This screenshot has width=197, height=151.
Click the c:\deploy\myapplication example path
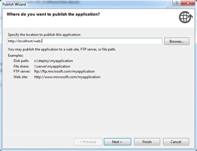click(54, 61)
